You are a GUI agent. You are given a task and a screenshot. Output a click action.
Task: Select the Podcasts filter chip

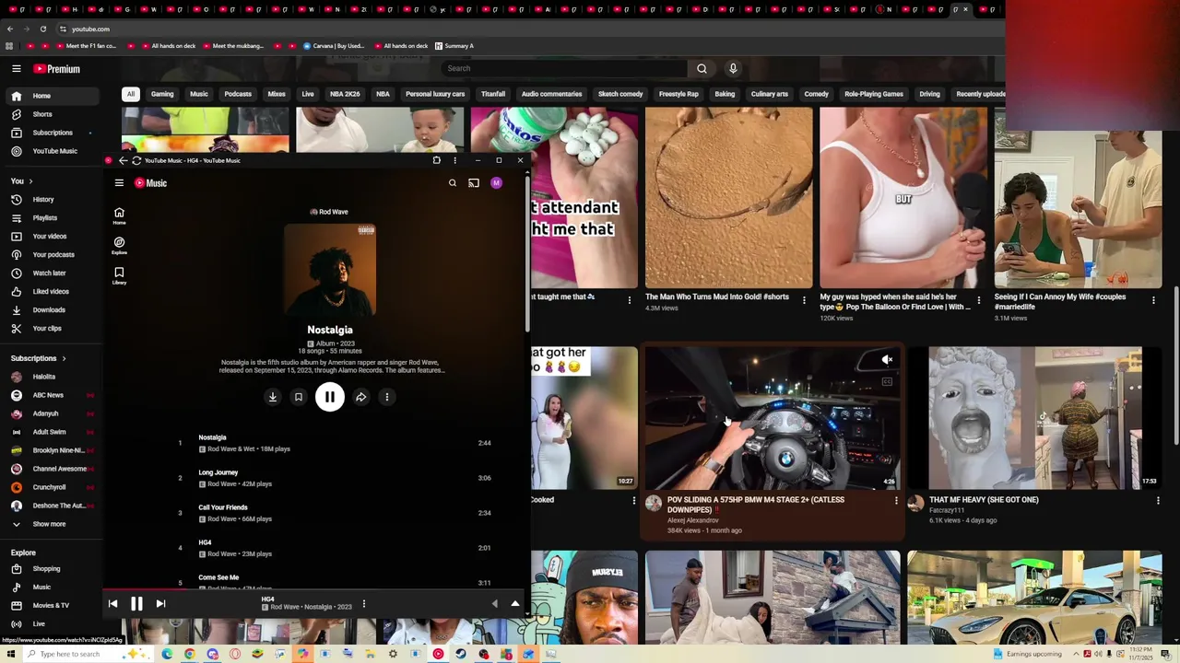tap(238, 94)
